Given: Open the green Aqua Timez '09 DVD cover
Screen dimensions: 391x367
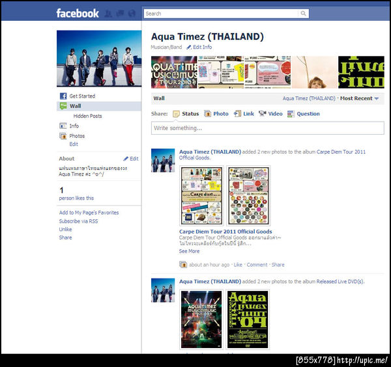Looking at the screenshot, I should pyautogui.click(x=248, y=319).
